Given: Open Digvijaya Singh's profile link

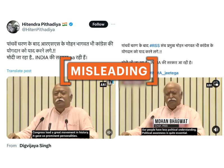Looking at the screenshot, I should click(35, 146).
